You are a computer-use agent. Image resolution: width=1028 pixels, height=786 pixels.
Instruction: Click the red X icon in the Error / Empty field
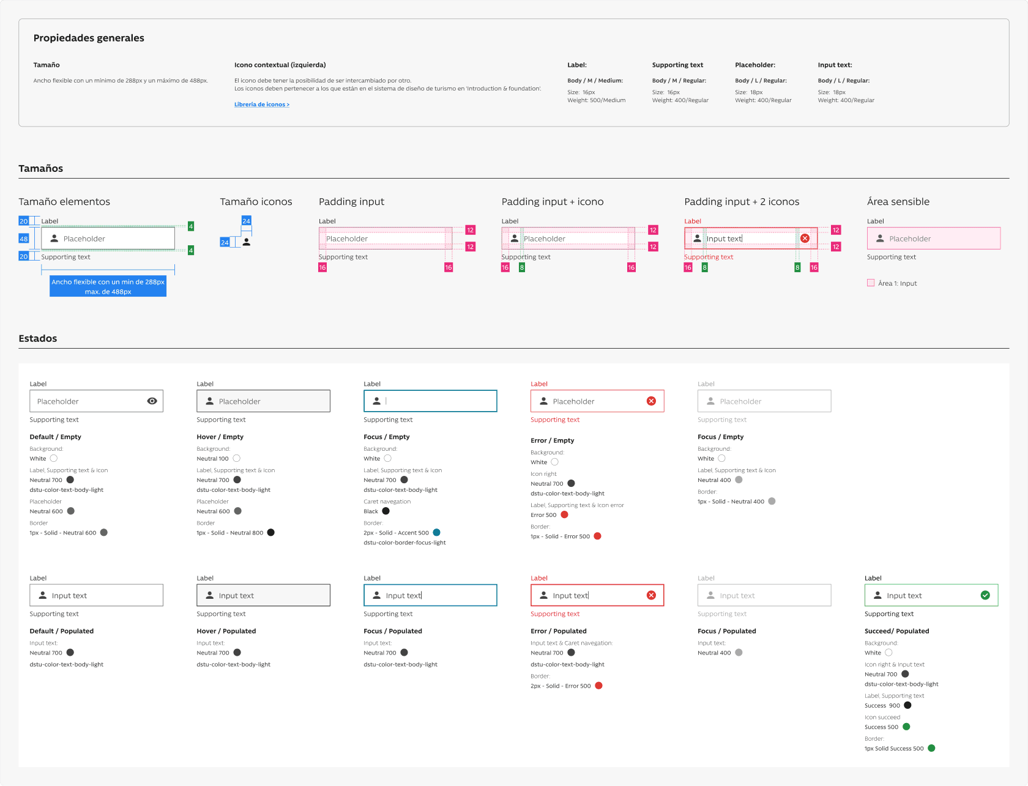[651, 401]
